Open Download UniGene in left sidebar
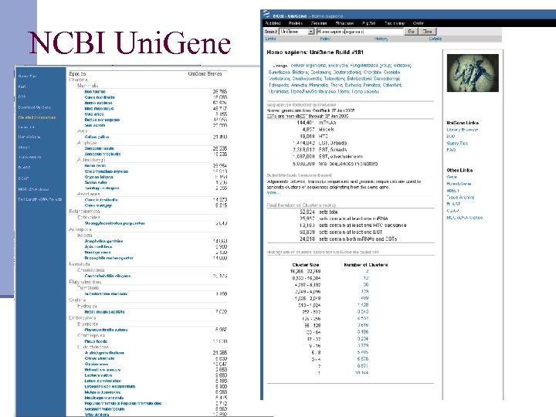 tap(35, 107)
